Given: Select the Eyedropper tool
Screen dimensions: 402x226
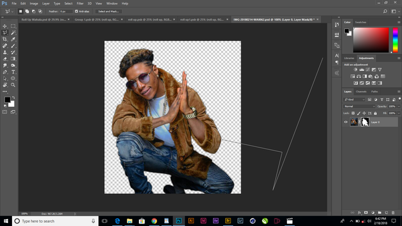Looking at the screenshot, I should (13, 39).
